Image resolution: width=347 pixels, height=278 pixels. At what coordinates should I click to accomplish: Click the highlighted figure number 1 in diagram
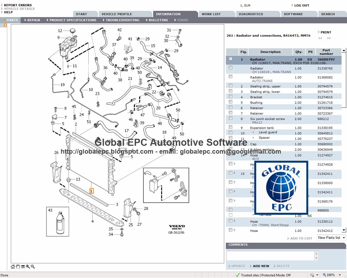tap(91, 191)
